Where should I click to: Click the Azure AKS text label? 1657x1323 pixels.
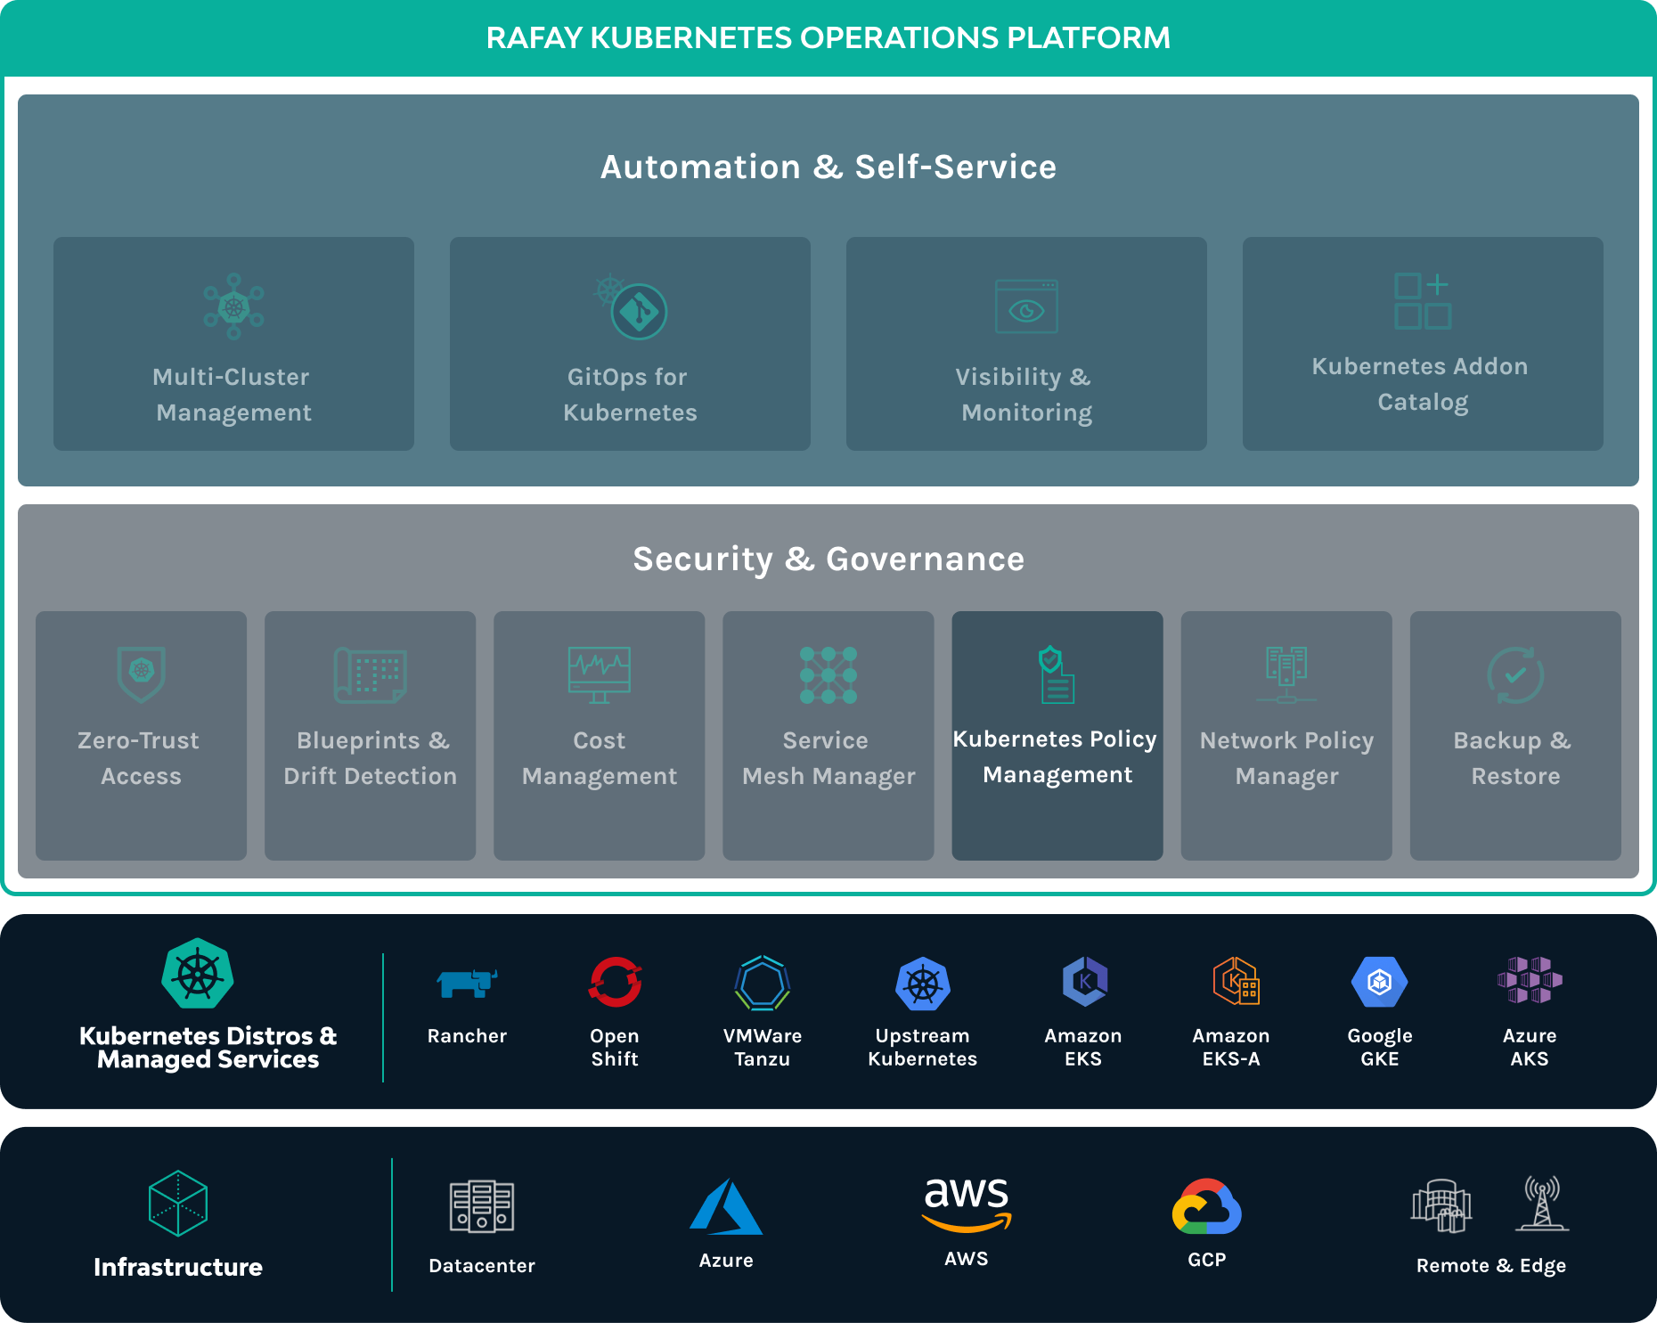pyautogui.click(x=1530, y=1047)
